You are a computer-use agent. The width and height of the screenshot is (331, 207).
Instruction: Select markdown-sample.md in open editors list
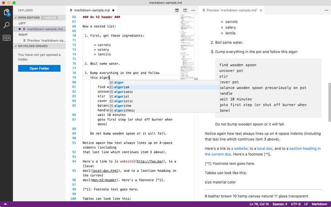[39, 29]
